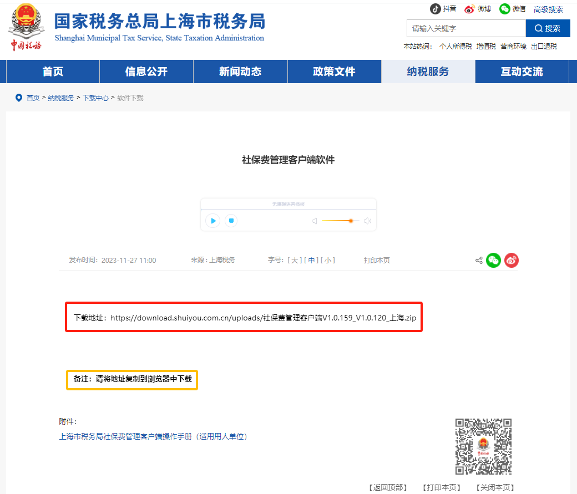Set font size to small (小)
Image resolution: width=577 pixels, height=494 pixels.
pos(328,260)
